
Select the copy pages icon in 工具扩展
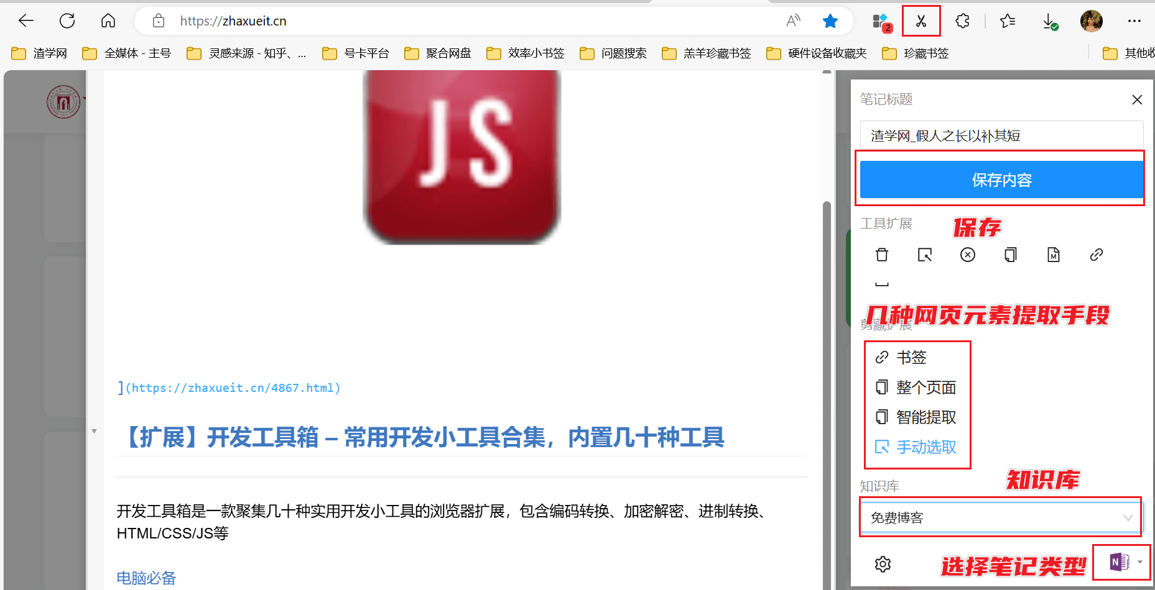pos(1010,255)
